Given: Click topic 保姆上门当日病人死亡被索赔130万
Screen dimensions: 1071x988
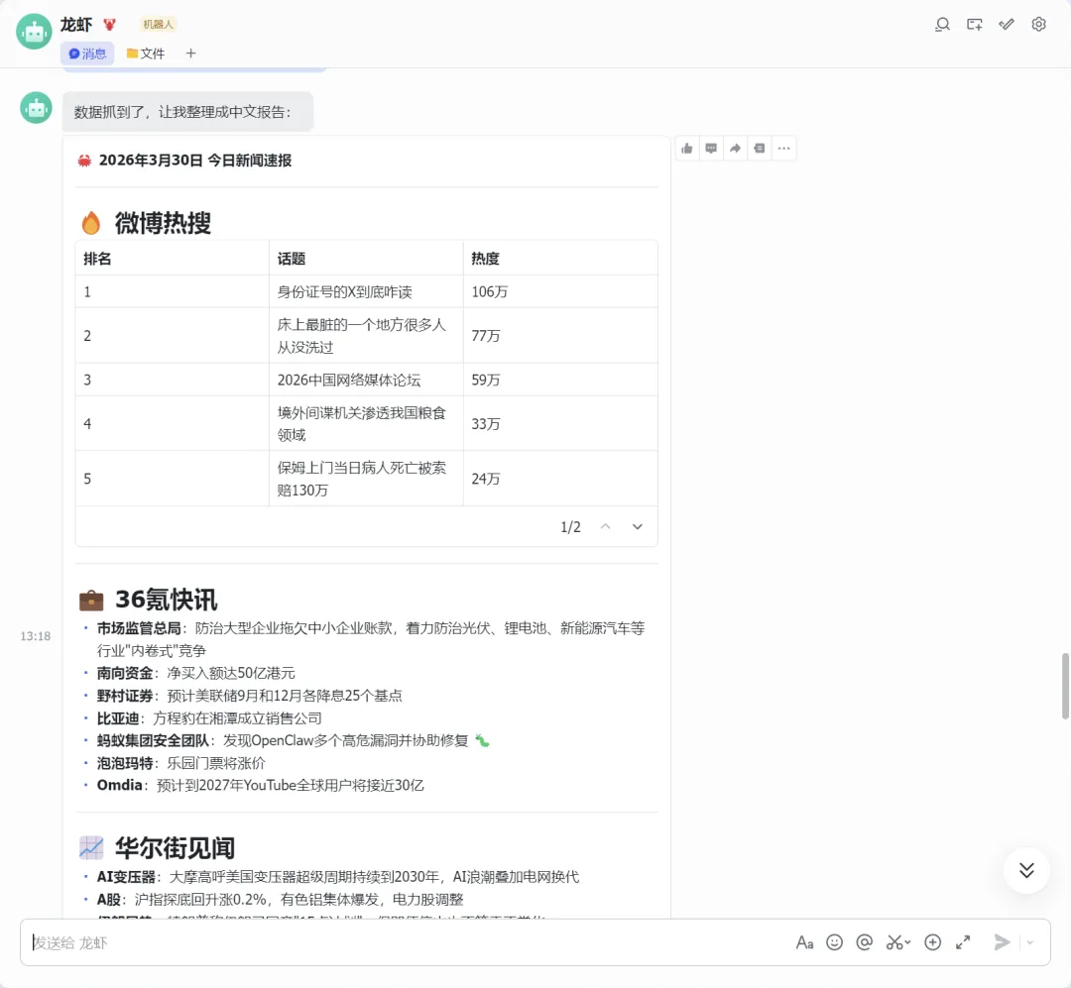Looking at the screenshot, I should (361, 480).
